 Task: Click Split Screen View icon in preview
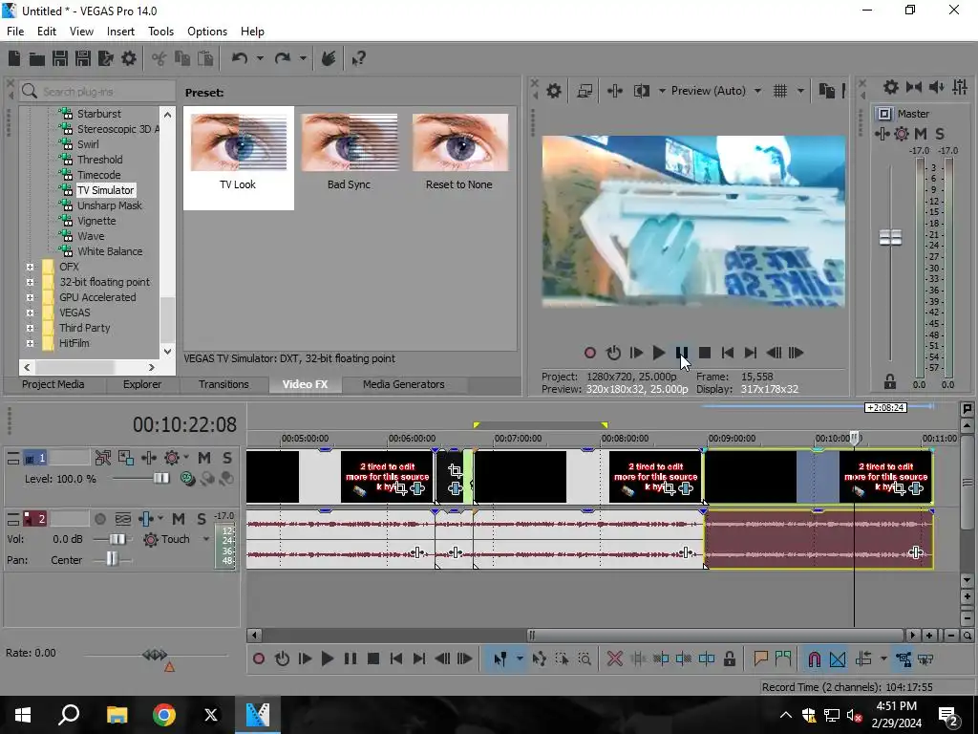point(642,91)
